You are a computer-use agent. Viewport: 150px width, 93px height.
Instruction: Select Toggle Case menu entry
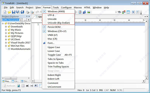(58, 55)
